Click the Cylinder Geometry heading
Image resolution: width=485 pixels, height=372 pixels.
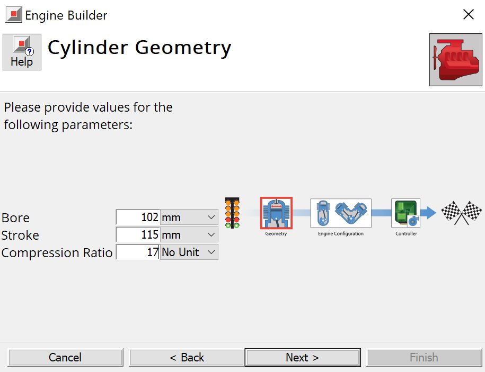139,48
